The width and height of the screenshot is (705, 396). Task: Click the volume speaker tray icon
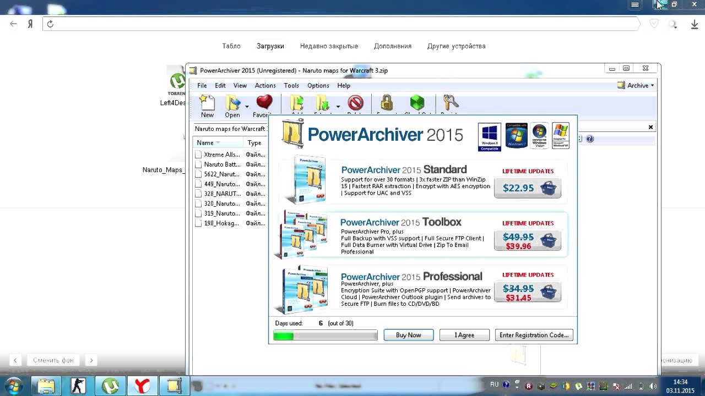(653, 386)
